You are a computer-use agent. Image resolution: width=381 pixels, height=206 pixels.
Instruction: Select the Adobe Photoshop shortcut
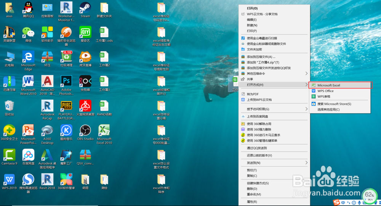tap(66, 85)
